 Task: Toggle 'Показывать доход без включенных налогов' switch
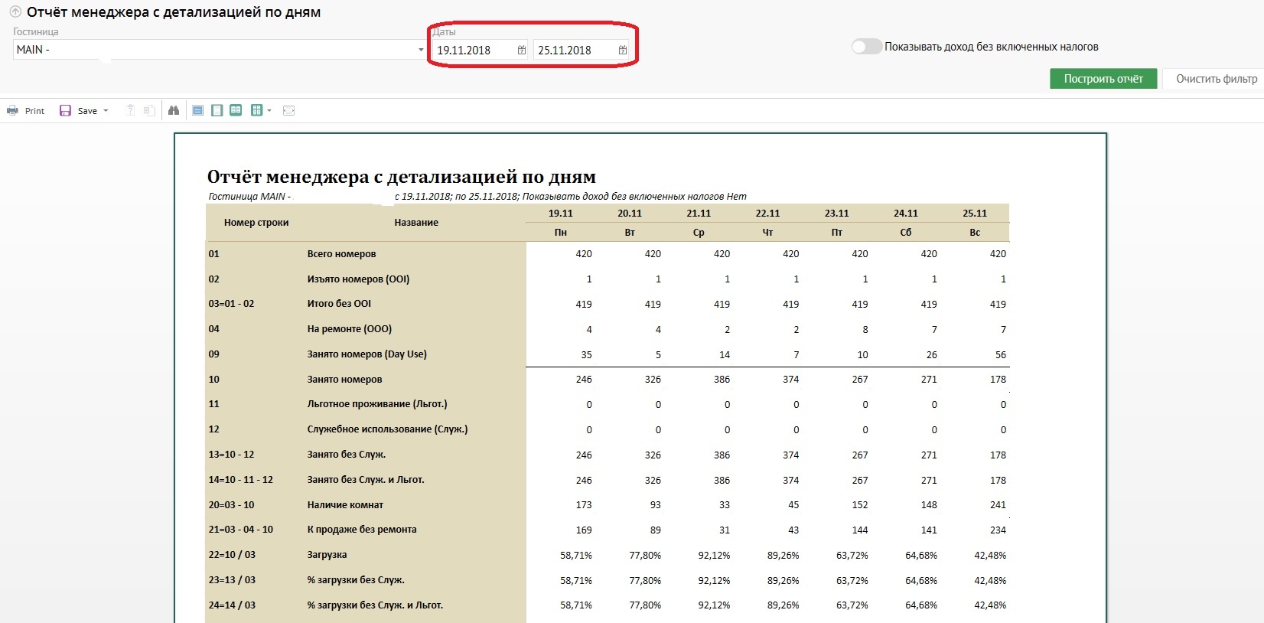click(866, 47)
